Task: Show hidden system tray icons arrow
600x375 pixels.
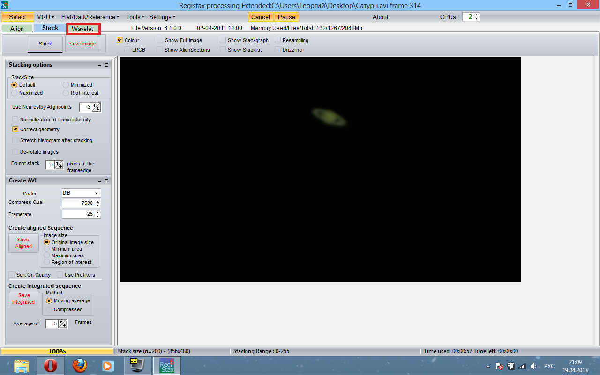Action: coord(488,366)
